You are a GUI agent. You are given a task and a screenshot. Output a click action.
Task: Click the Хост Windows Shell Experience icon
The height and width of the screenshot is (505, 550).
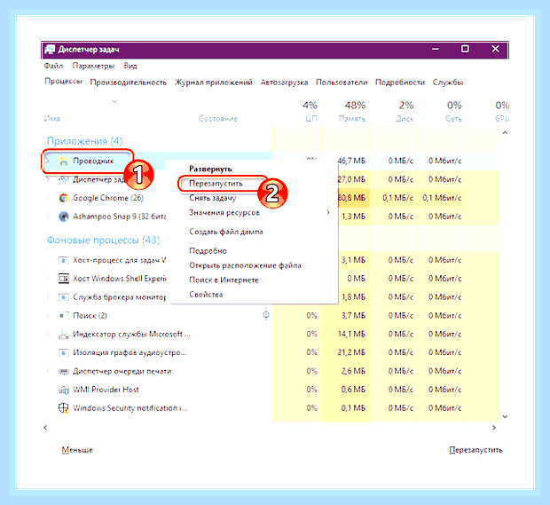click(64, 279)
